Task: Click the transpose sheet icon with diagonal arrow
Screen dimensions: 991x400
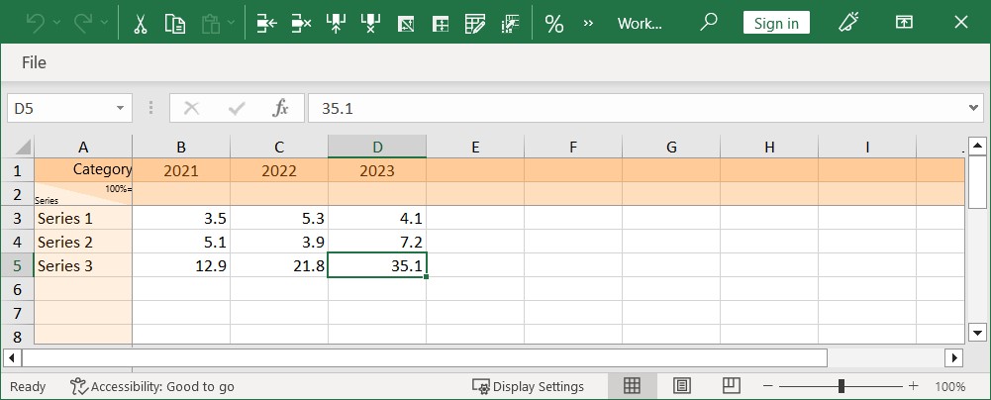Action: [x=405, y=24]
